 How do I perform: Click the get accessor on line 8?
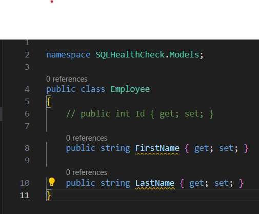202,148
